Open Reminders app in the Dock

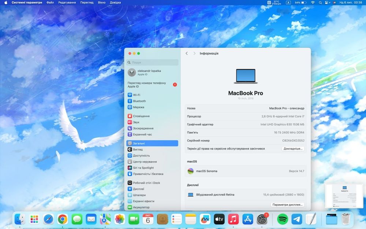coord(176,219)
